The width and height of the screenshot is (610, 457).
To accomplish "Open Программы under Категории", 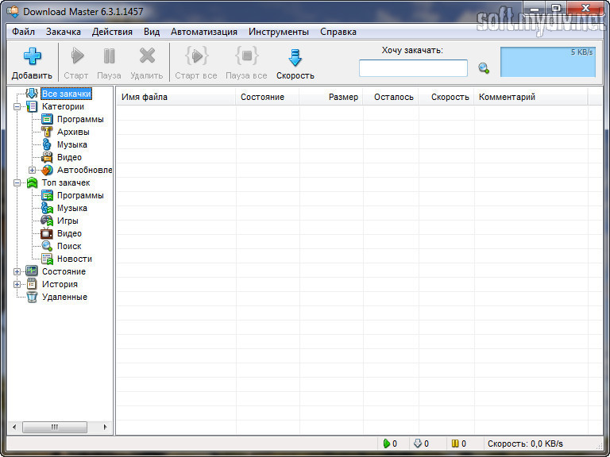I will tap(80, 119).
